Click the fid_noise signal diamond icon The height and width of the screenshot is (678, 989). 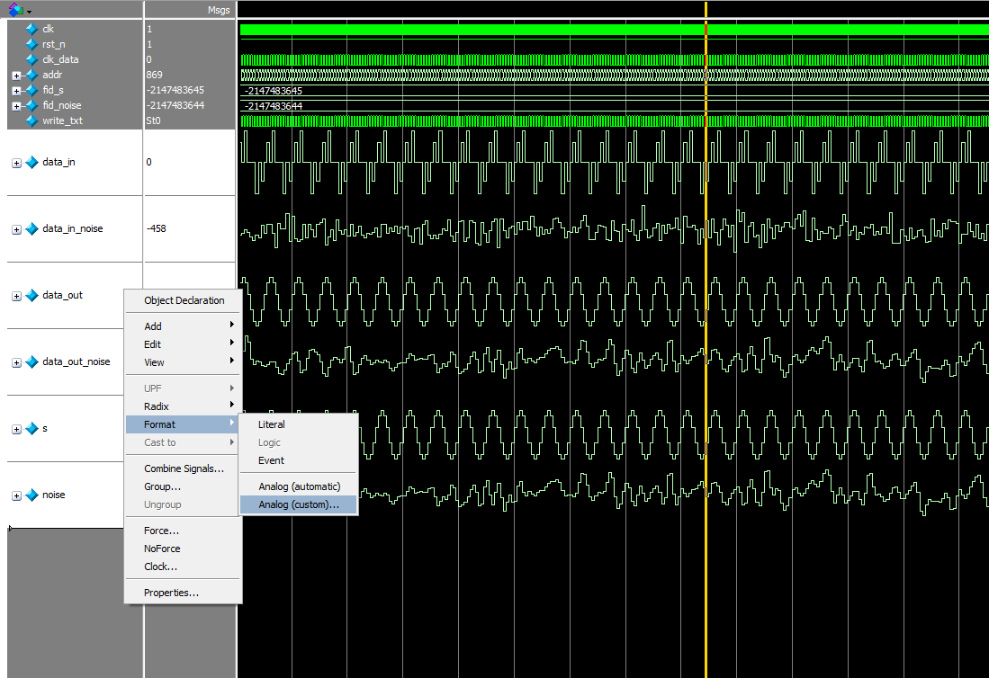coord(31,105)
